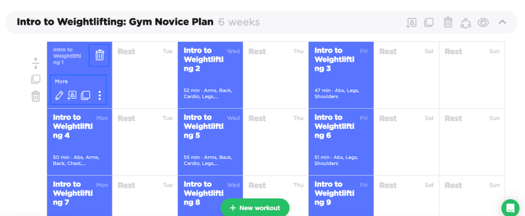
Task: Assign the Gym Novice Plan to a client
Action: 411,23
